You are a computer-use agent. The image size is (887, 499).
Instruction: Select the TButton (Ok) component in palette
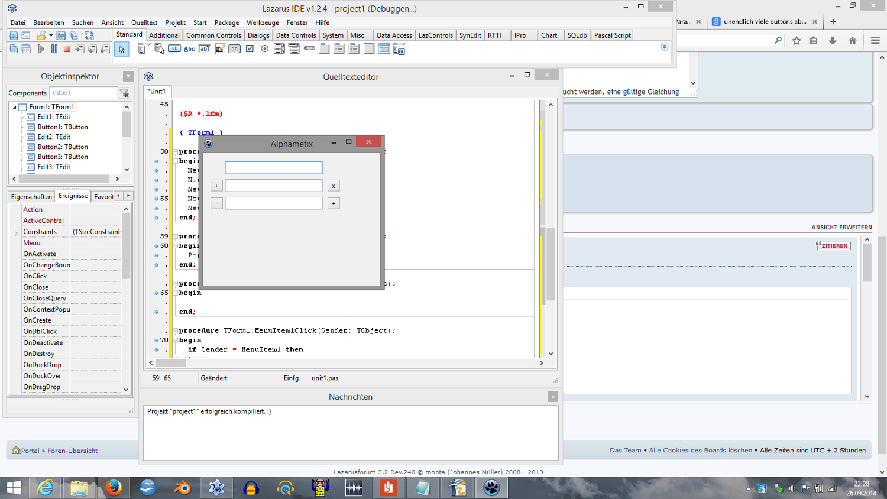pyautogui.click(x=174, y=49)
